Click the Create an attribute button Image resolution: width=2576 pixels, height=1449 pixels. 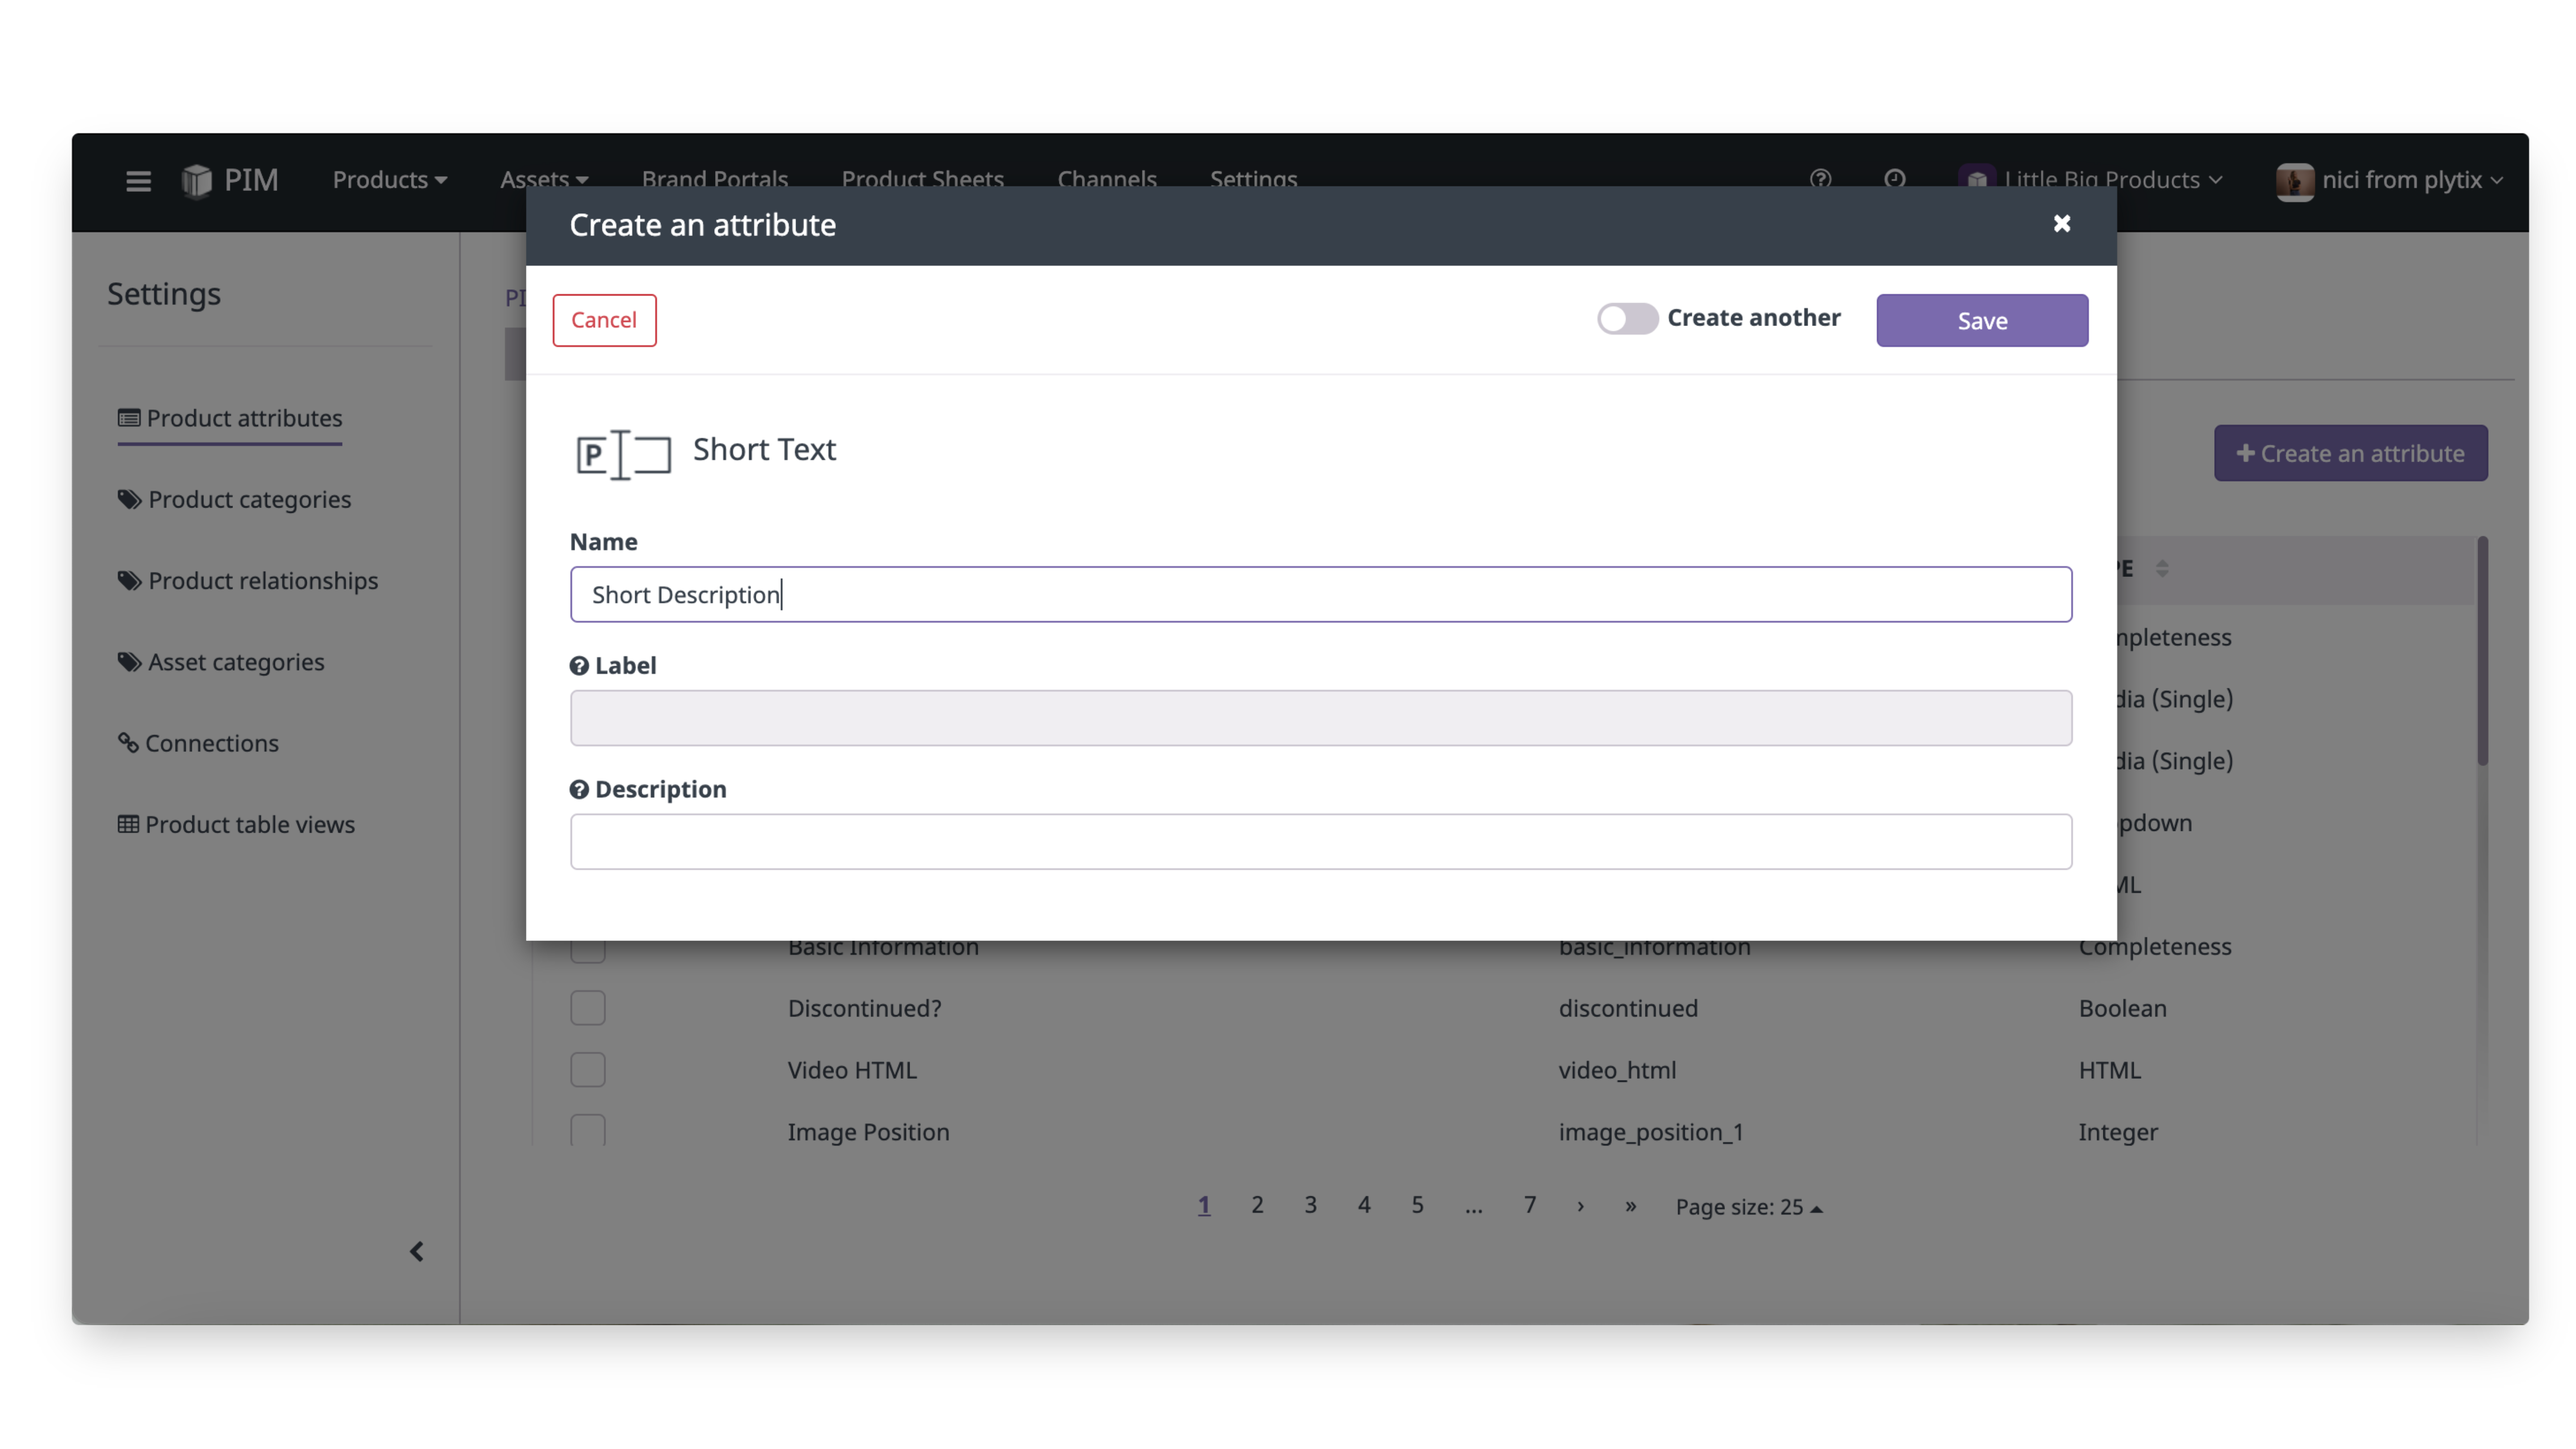click(2350, 454)
